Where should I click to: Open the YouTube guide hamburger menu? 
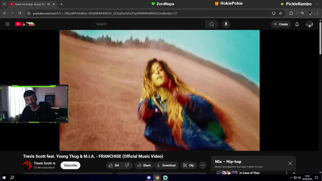point(8,24)
